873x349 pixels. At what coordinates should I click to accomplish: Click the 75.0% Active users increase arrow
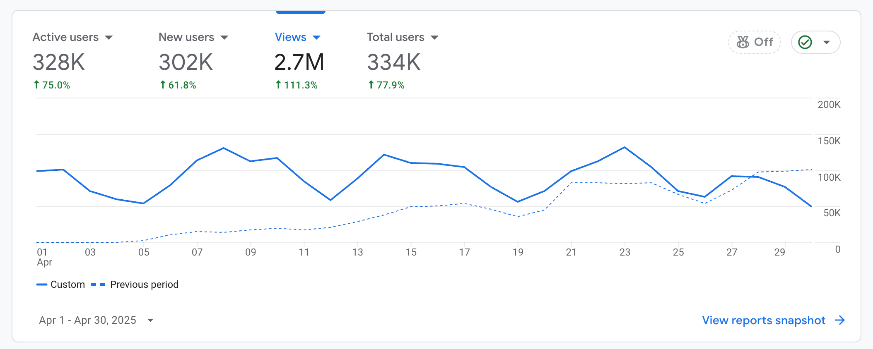36,85
